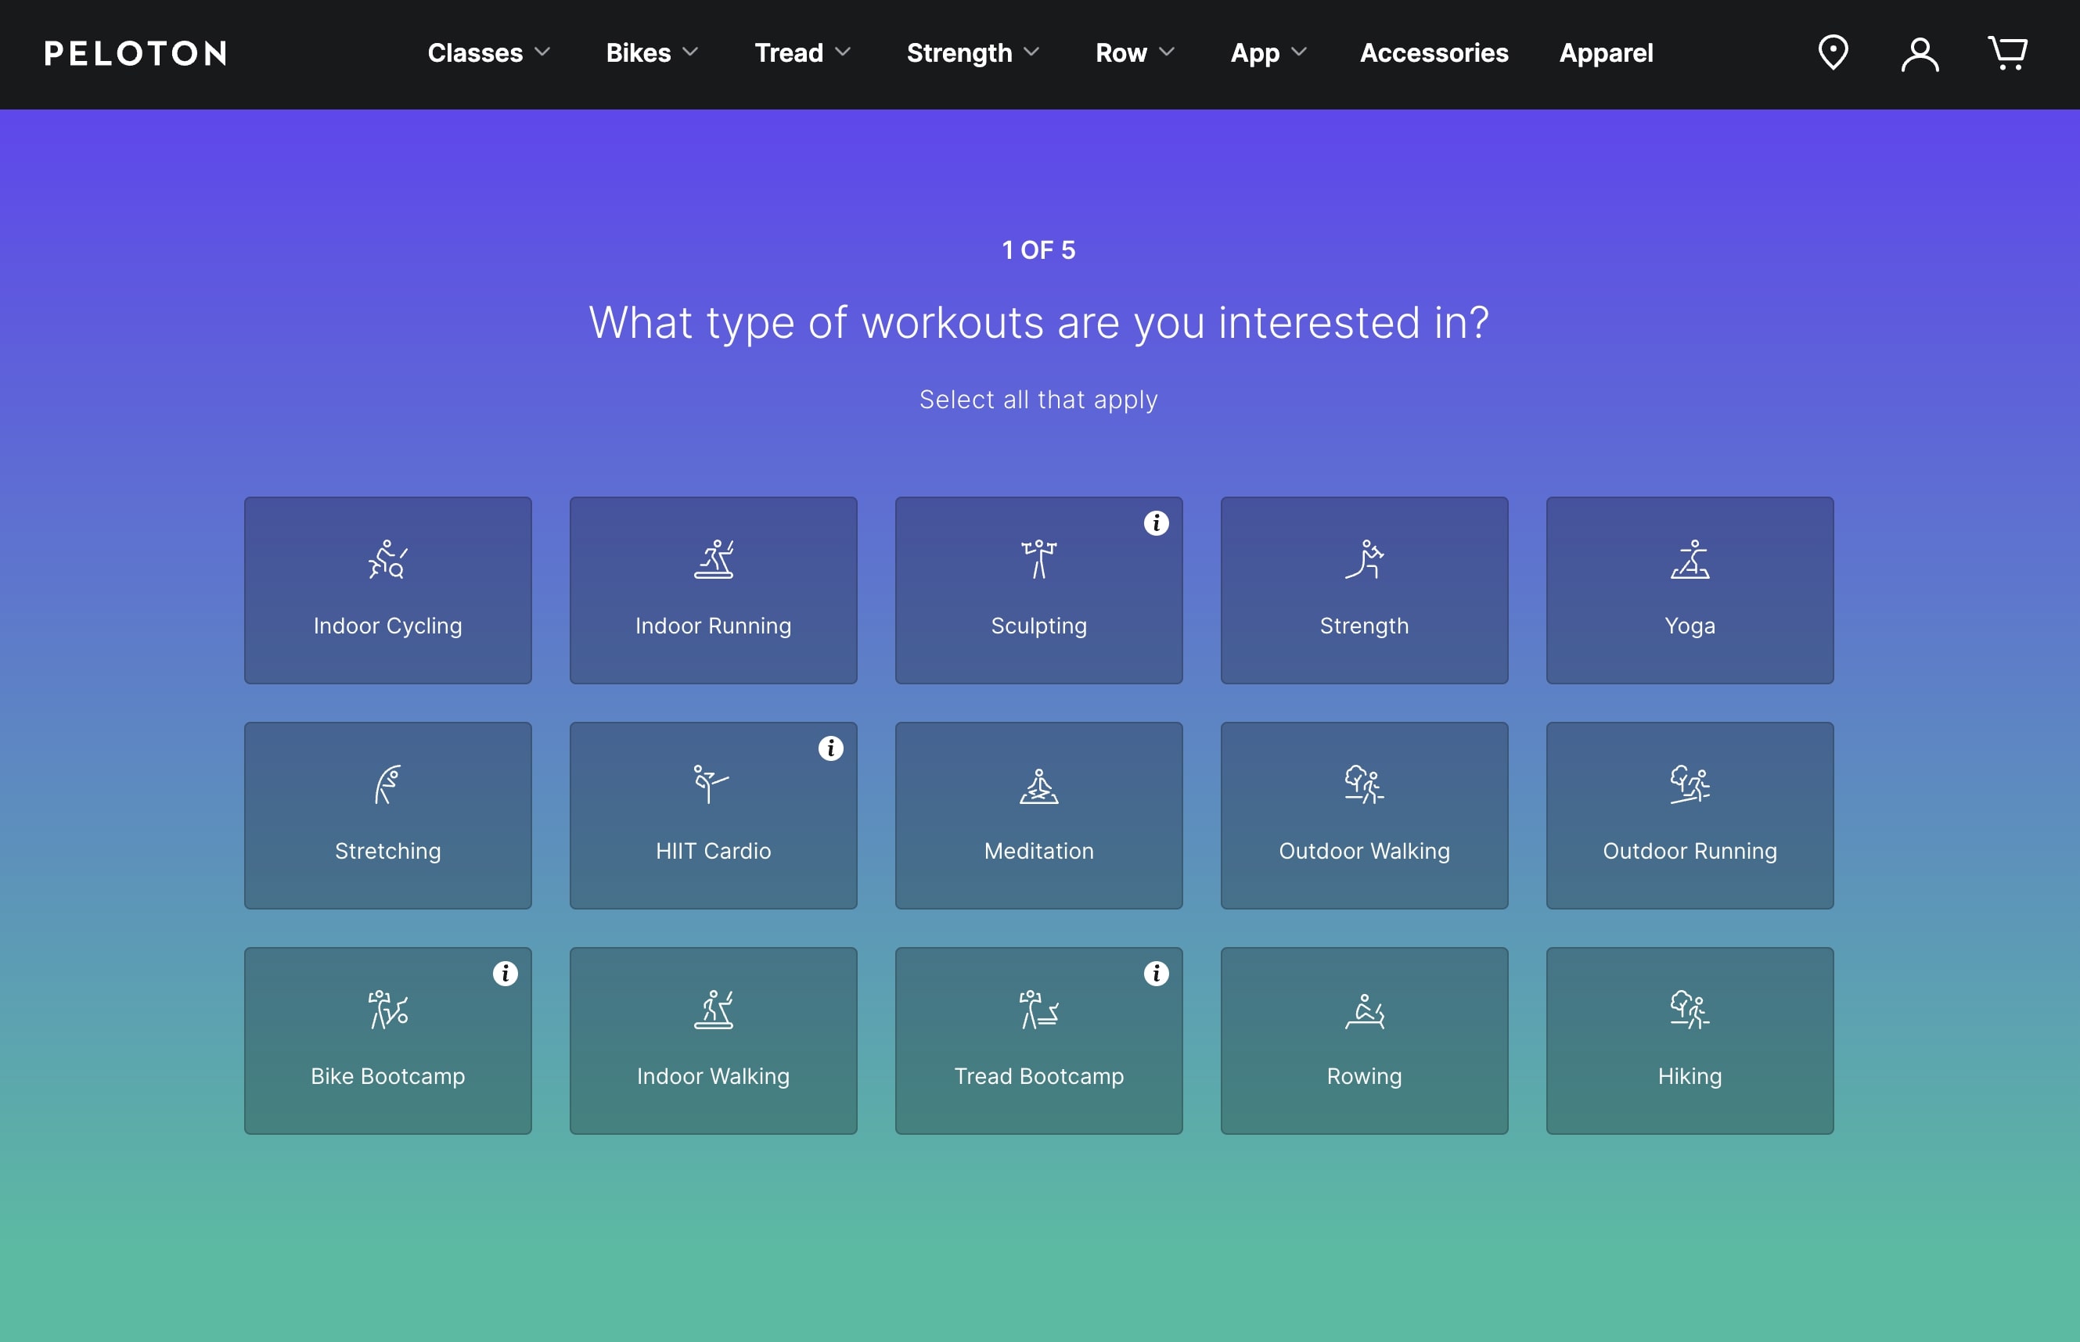2080x1342 pixels.
Task: Show info for HIIT Cardio
Action: coord(831,748)
